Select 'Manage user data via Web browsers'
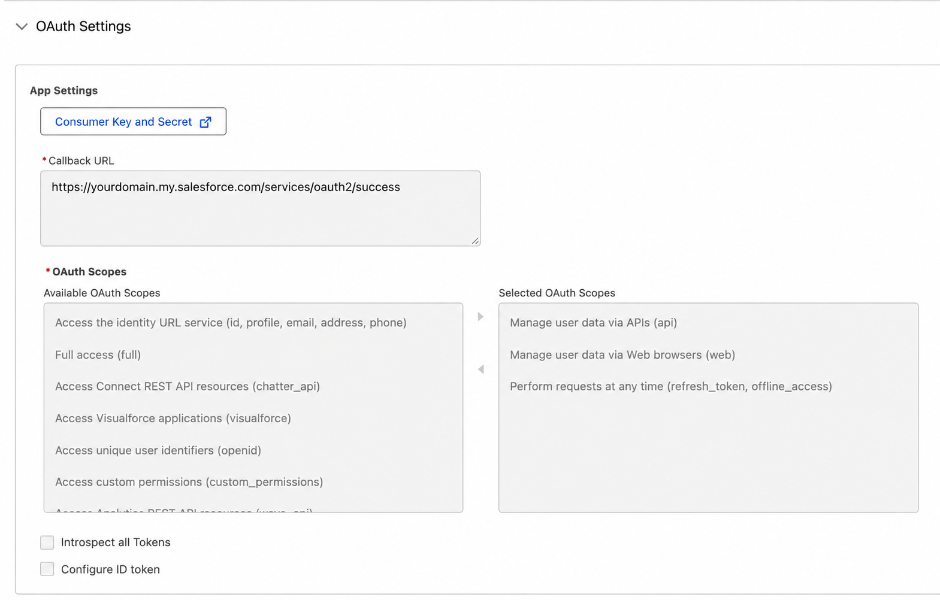The width and height of the screenshot is (940, 600). (622, 355)
